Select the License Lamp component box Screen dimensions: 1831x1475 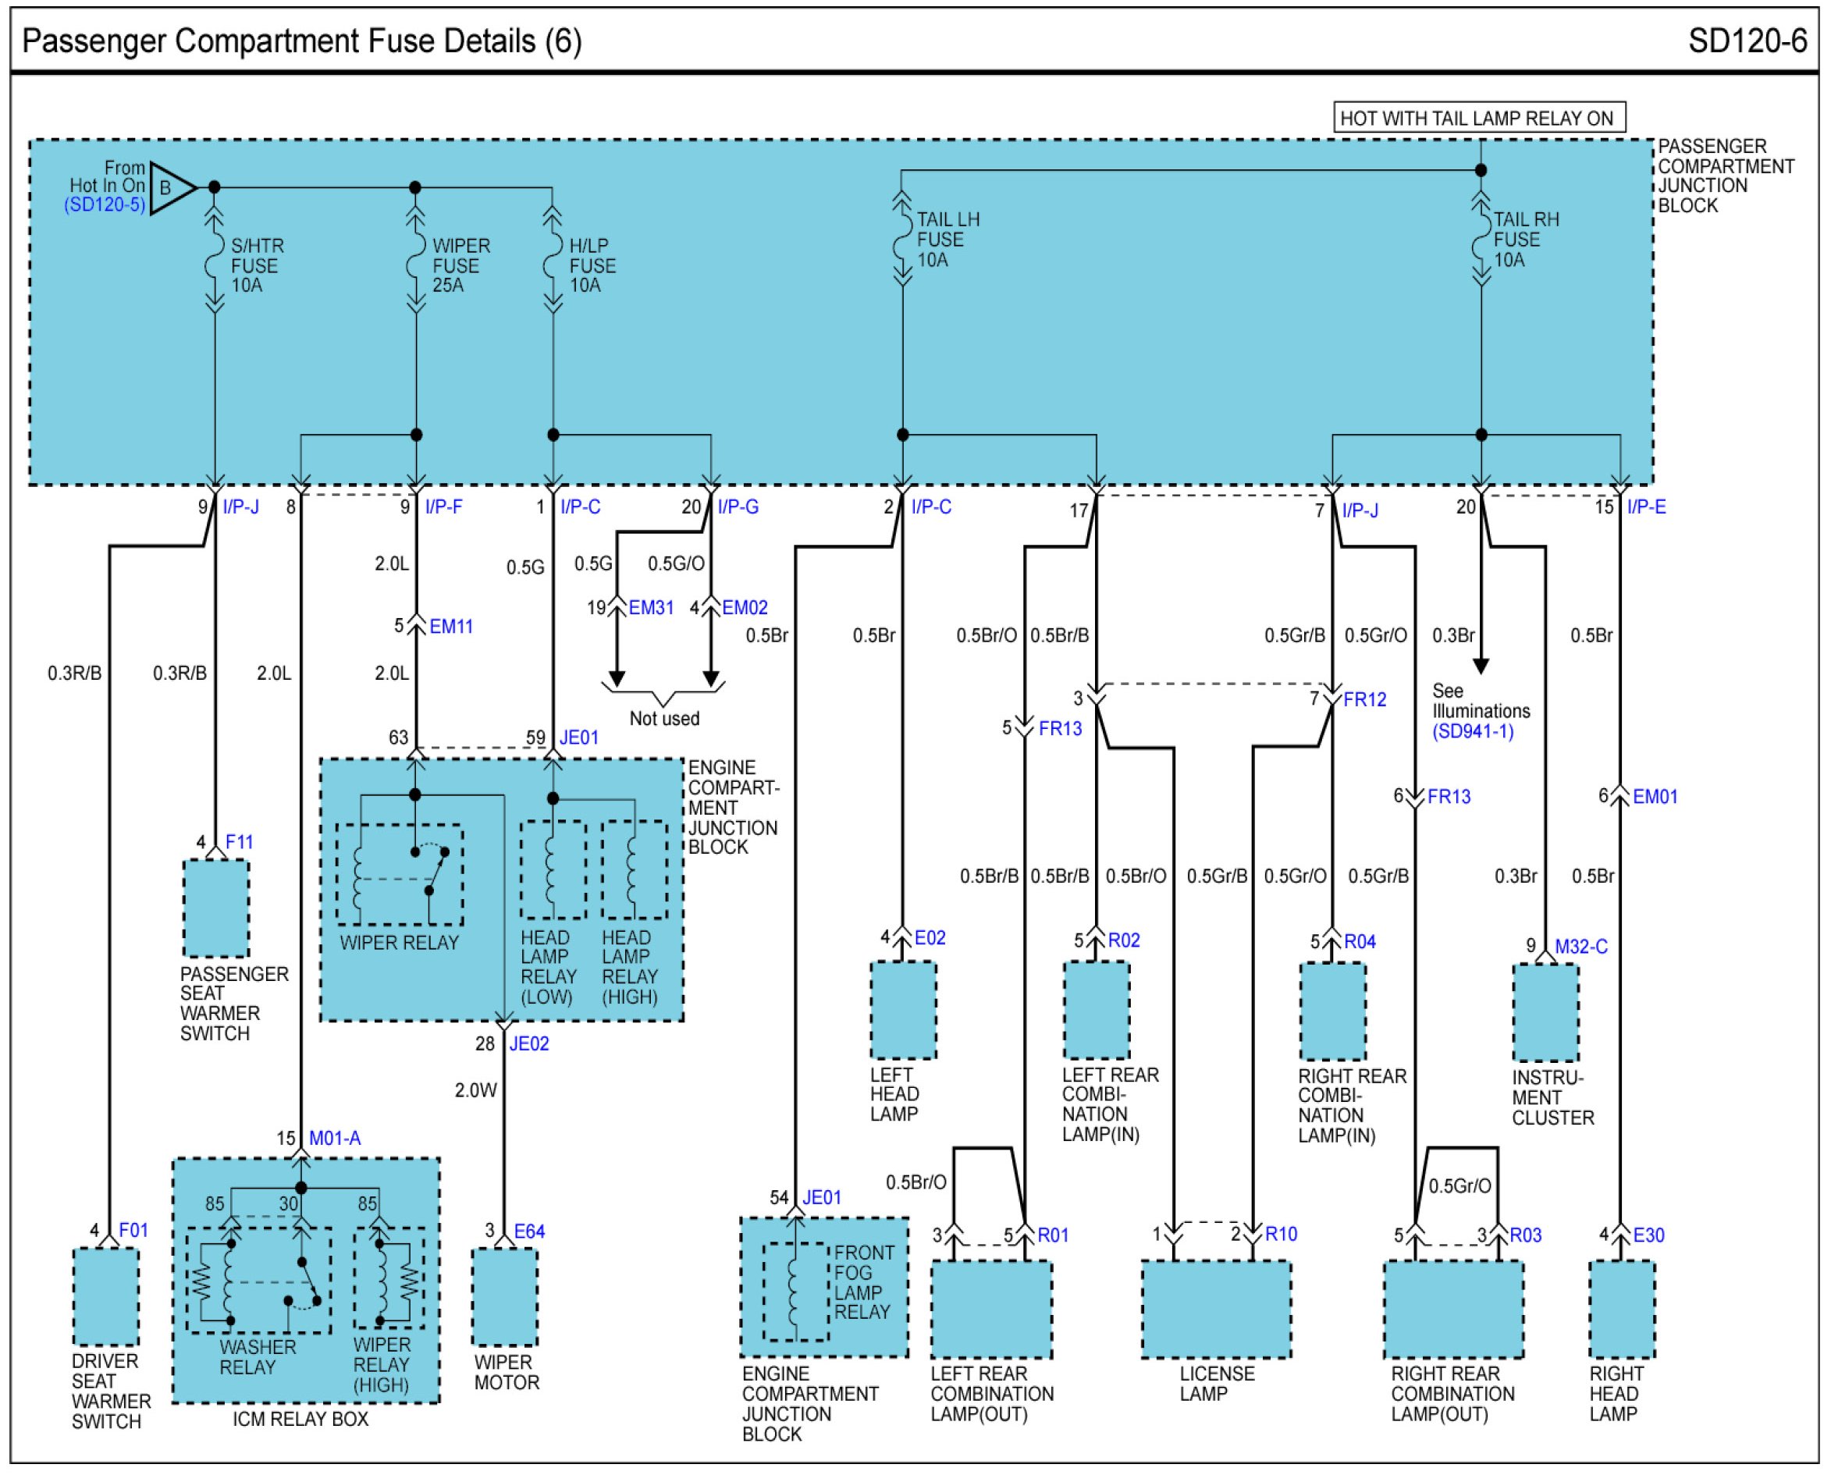coord(1216,1310)
